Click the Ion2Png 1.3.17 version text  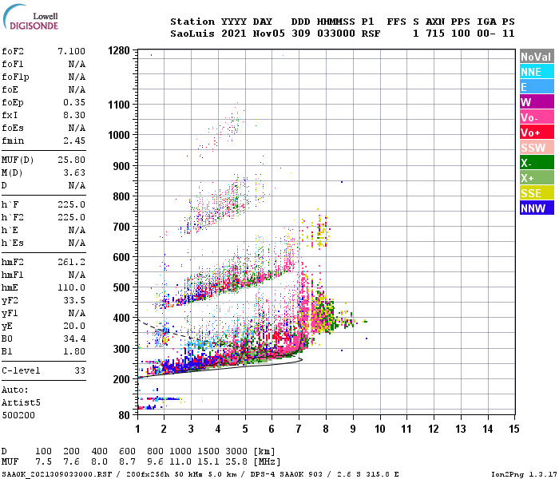[524, 474]
